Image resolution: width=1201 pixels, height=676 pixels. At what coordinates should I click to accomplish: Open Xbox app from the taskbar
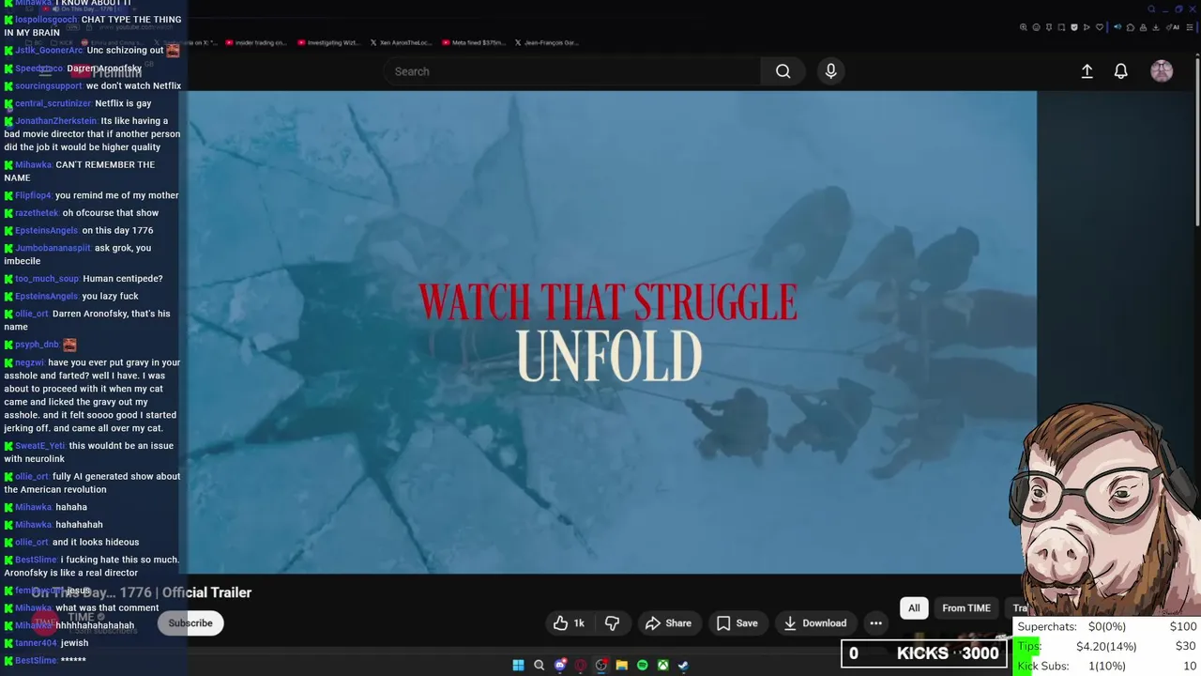click(x=663, y=666)
